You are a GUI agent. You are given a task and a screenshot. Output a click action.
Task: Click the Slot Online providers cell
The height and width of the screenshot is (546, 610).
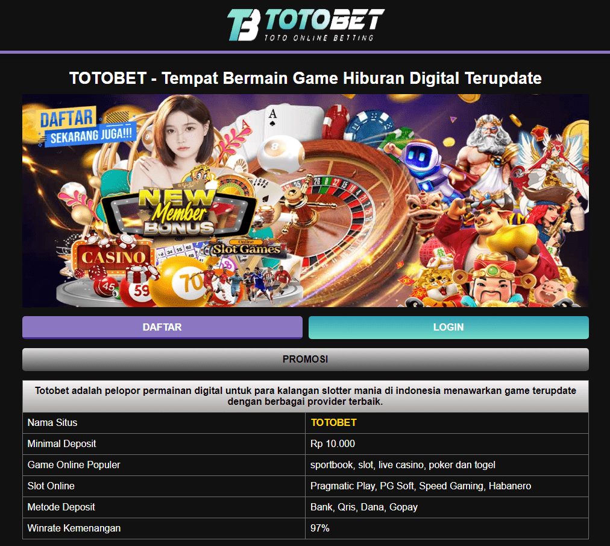(447, 486)
